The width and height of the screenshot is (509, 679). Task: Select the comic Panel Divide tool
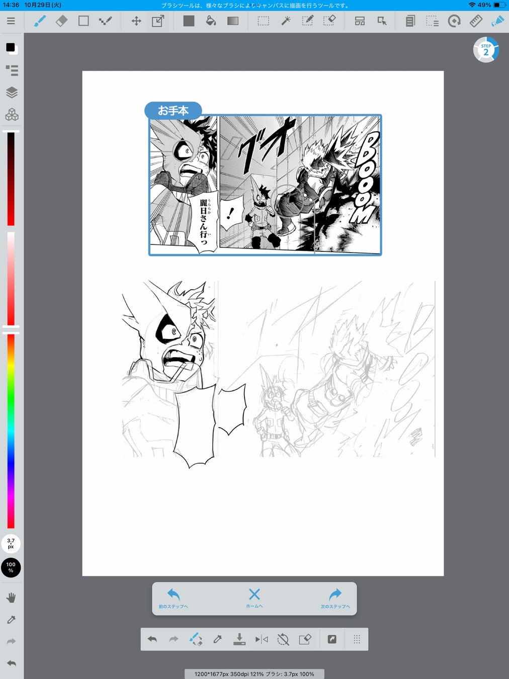(360, 21)
